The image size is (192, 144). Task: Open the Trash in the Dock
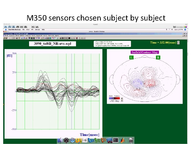pyautogui.click(x=131, y=140)
